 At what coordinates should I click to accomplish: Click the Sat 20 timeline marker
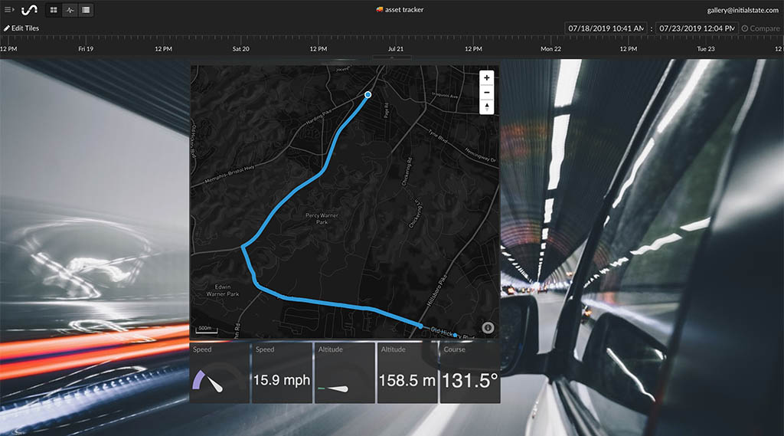point(240,49)
